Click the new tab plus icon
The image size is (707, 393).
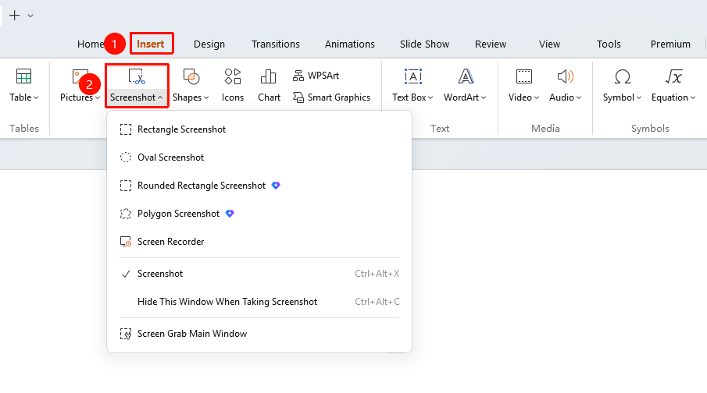[x=14, y=16]
